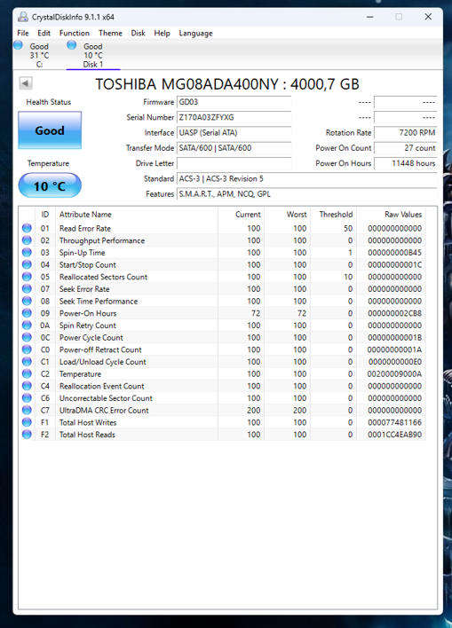Click status orb for Temperature attribute

click(27, 374)
